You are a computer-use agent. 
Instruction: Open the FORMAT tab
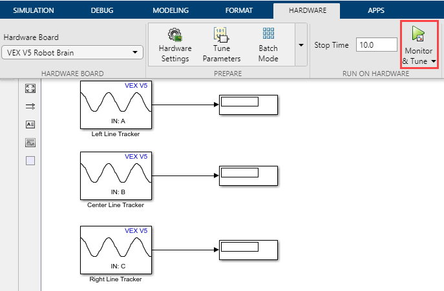(238, 10)
